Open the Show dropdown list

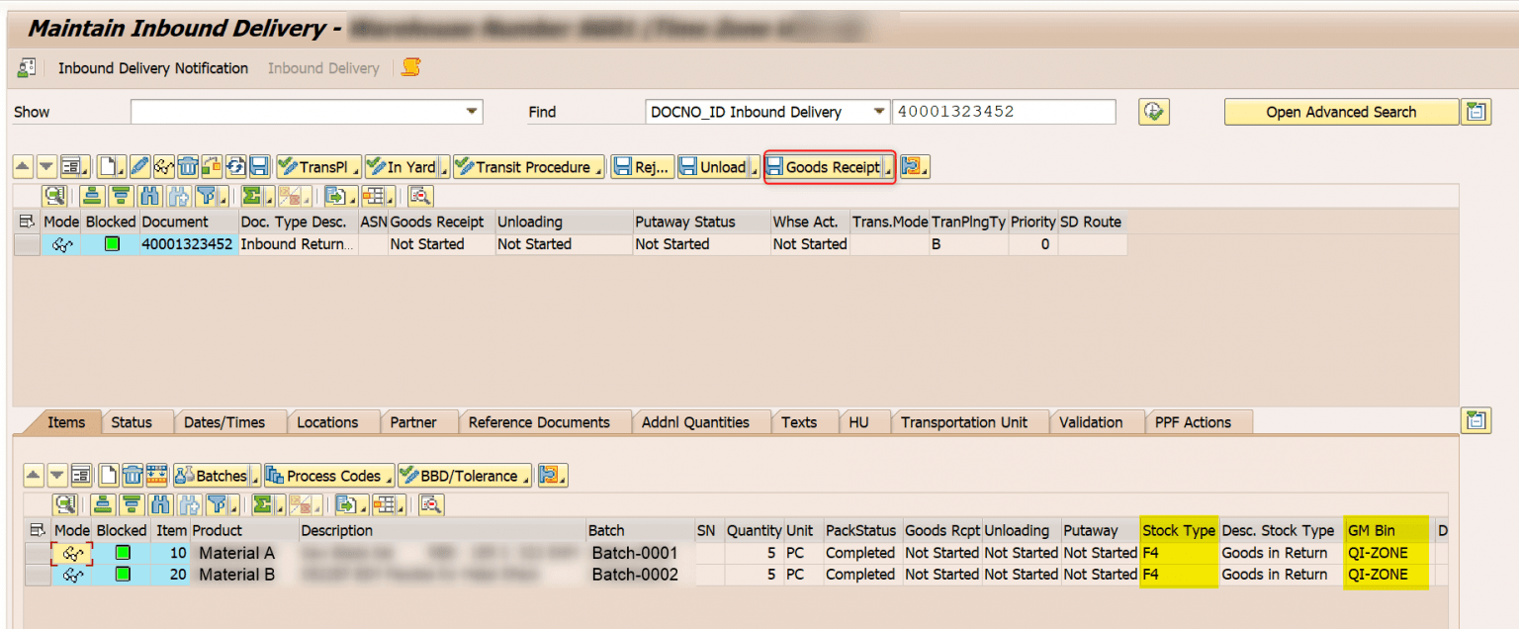pyautogui.click(x=472, y=111)
